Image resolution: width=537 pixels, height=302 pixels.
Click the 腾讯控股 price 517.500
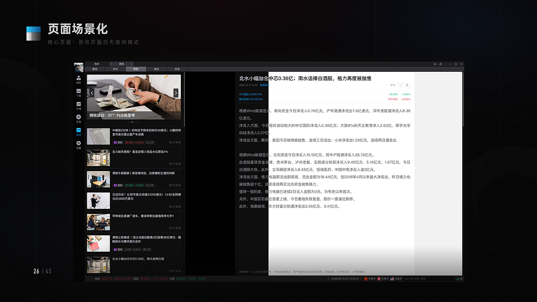pos(393,99)
